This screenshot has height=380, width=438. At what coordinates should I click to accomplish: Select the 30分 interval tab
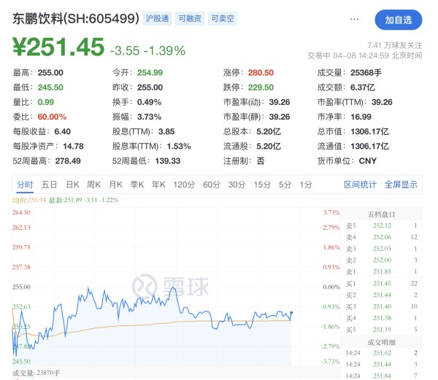(x=237, y=185)
